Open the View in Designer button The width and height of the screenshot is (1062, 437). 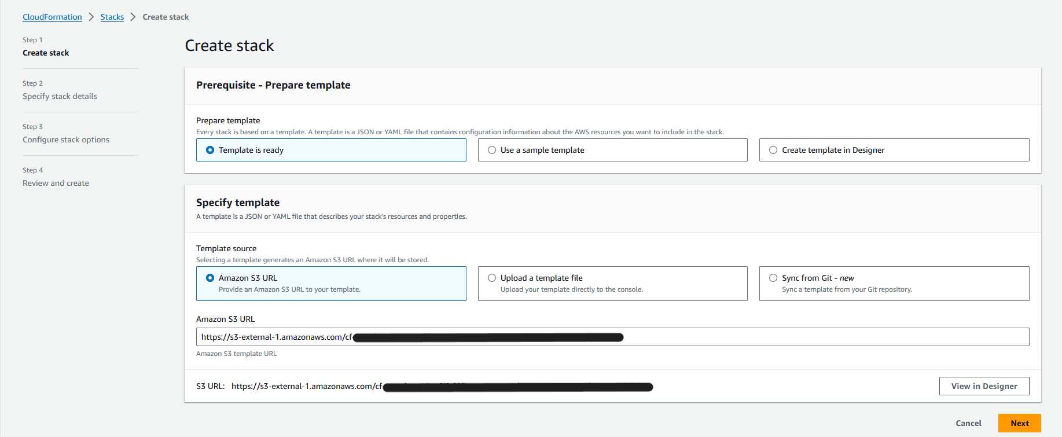coord(984,386)
